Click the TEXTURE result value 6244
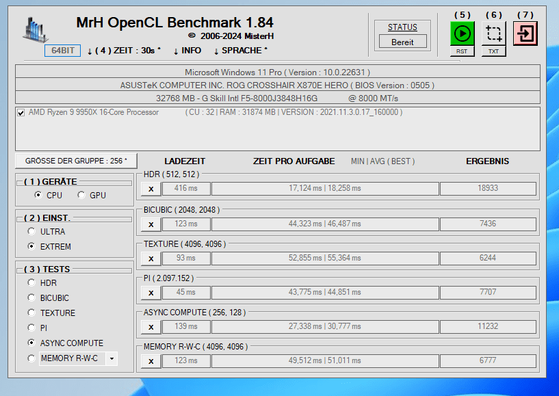 coord(488,258)
